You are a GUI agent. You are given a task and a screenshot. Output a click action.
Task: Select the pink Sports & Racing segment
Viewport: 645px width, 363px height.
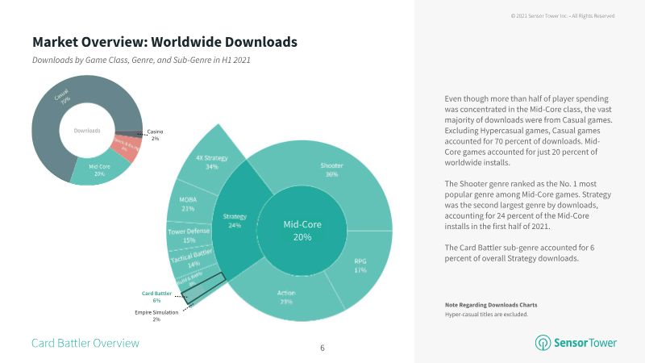(x=127, y=147)
